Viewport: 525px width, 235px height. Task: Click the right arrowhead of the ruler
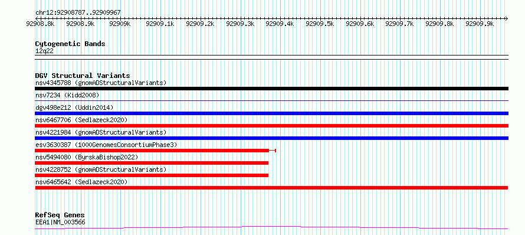click(x=506, y=18)
